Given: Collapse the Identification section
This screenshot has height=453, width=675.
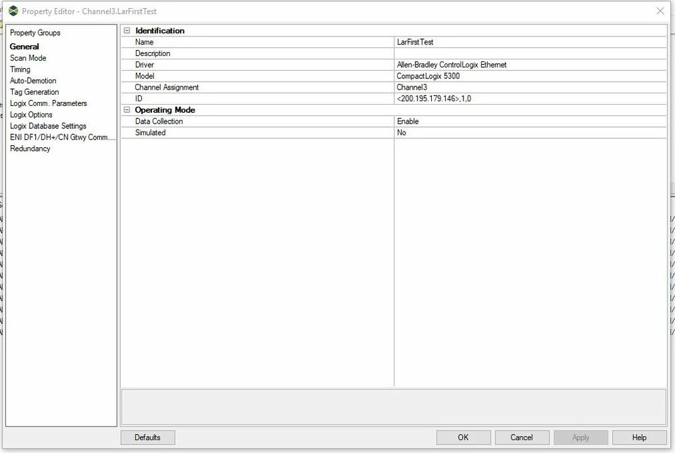Looking at the screenshot, I should tap(127, 30).
